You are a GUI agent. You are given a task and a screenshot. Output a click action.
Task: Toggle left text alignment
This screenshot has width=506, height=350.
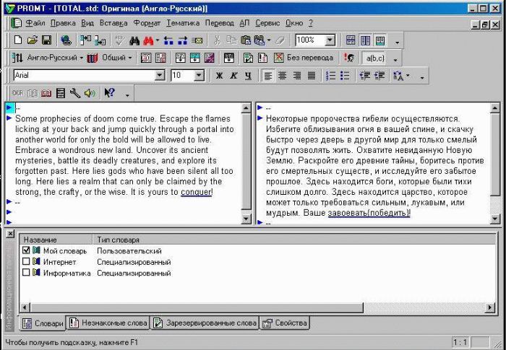[x=268, y=76]
